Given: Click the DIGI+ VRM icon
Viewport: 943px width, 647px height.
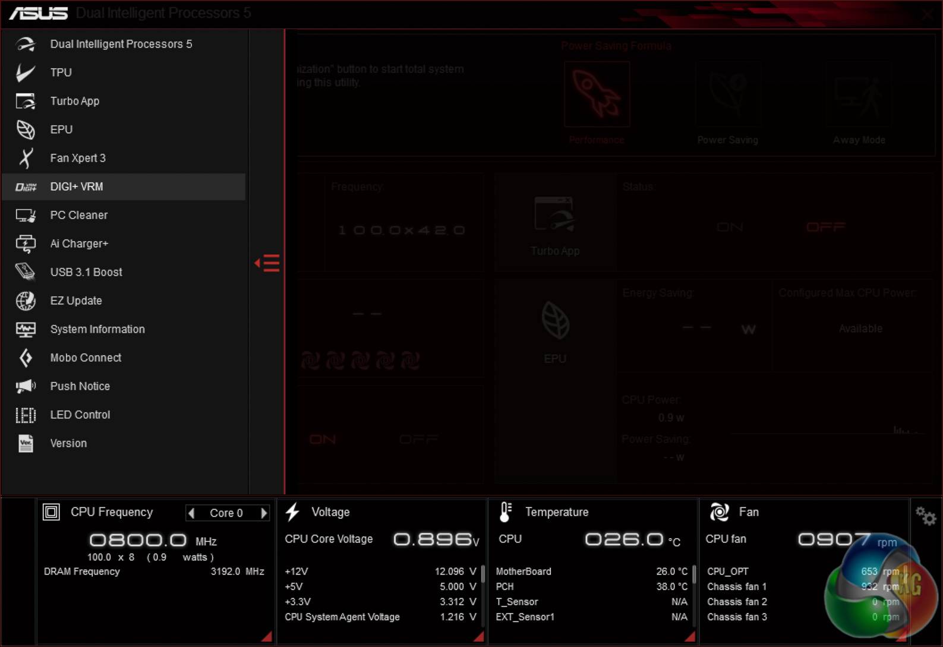Looking at the screenshot, I should click(26, 187).
